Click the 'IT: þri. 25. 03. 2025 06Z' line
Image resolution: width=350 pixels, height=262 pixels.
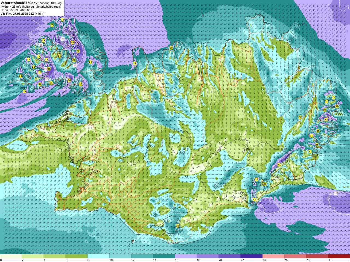click(x=16, y=10)
